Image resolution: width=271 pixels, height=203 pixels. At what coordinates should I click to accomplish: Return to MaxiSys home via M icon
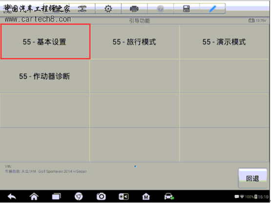pos(146,197)
